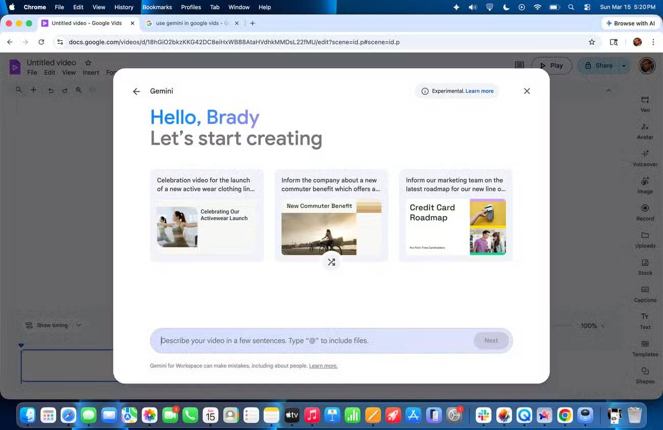Click the Chrome address bar URL
This screenshot has height=430, width=663.
click(x=234, y=42)
